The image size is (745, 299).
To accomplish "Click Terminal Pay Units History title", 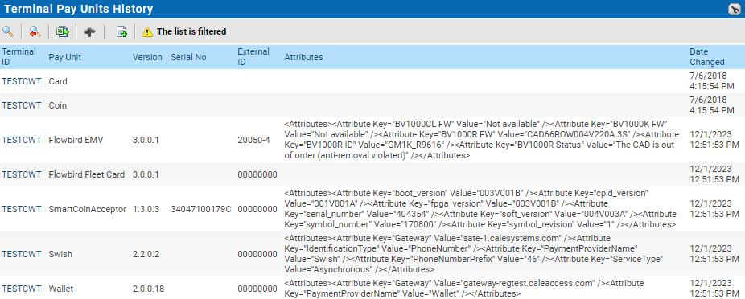I will click(x=78, y=9).
